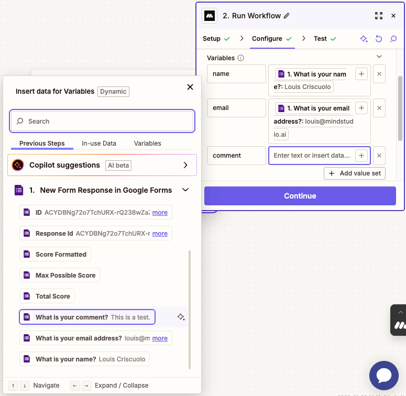Click more link on Response Id field
Viewport: 406px width, 396px height.
click(160, 234)
